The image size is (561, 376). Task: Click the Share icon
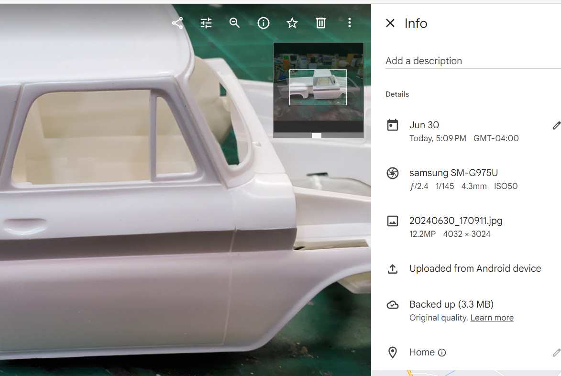click(x=177, y=23)
